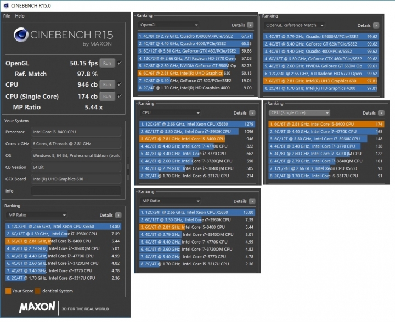Click the 946 cb CPU result
The image size is (395, 322).
[x=87, y=84]
